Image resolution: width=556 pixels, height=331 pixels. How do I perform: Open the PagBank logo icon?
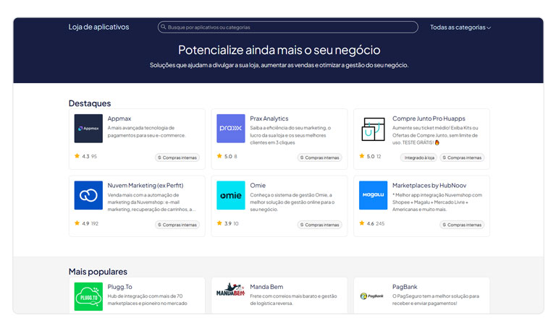373,296
